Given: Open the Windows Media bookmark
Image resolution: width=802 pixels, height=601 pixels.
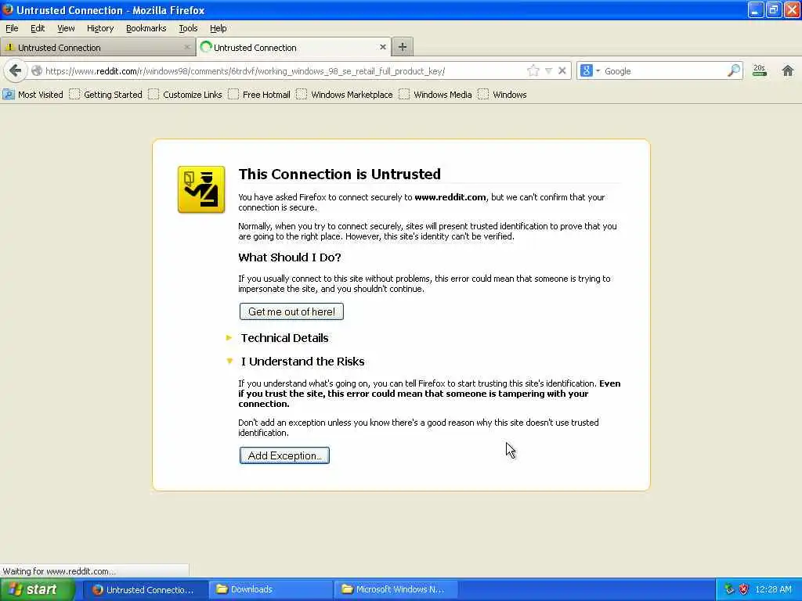Looking at the screenshot, I should coord(435,95).
